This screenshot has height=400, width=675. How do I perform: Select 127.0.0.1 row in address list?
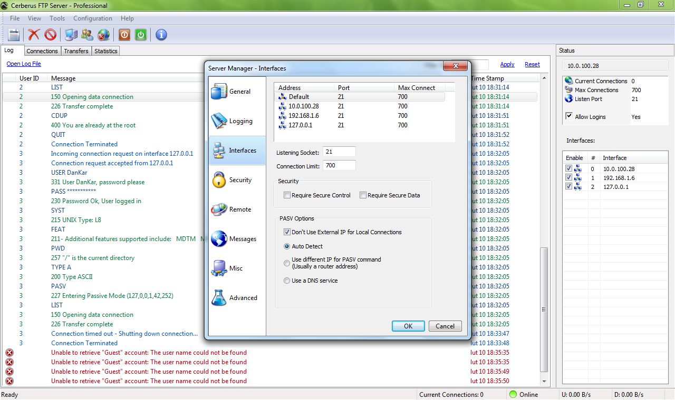coord(360,125)
